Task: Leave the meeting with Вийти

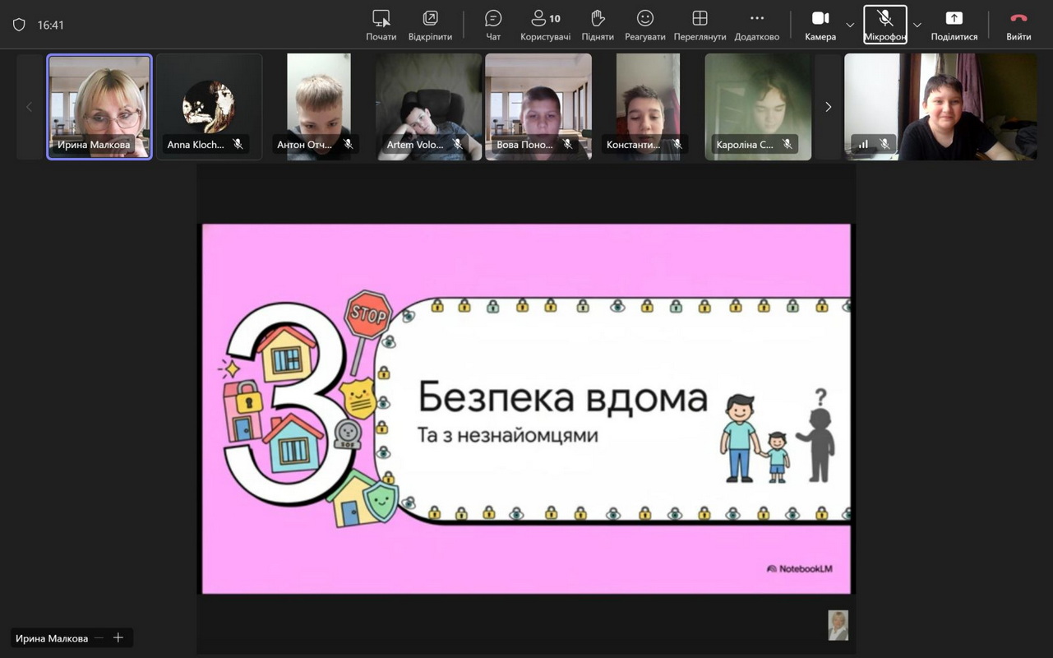Action: tap(1018, 25)
